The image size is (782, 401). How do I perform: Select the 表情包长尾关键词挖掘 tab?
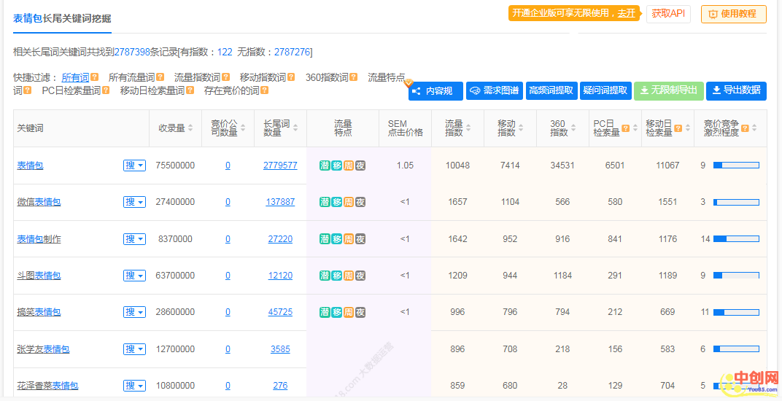[62, 18]
